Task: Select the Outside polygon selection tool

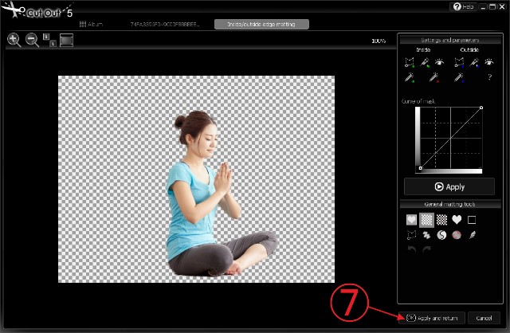Action: [459, 61]
